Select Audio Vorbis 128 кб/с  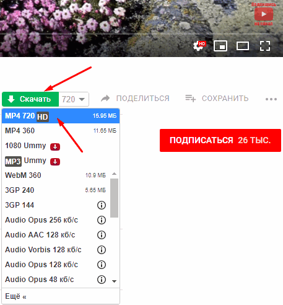click(55, 250)
